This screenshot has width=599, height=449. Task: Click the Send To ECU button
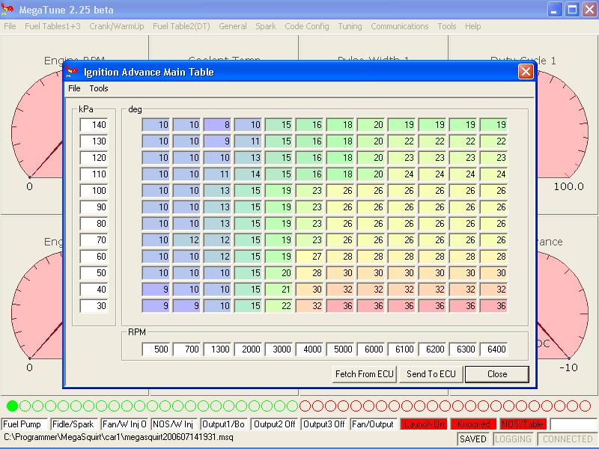(x=431, y=374)
